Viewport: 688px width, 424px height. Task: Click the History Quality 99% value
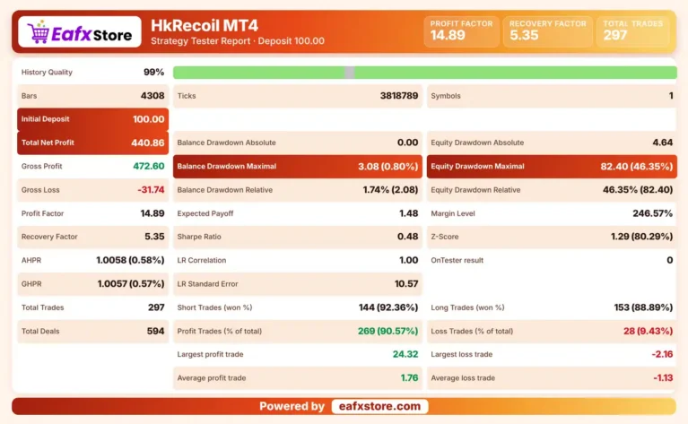[x=153, y=73]
